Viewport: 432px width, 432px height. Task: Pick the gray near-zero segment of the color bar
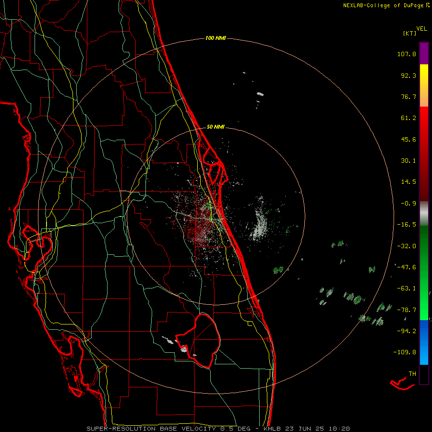pyautogui.click(x=424, y=213)
